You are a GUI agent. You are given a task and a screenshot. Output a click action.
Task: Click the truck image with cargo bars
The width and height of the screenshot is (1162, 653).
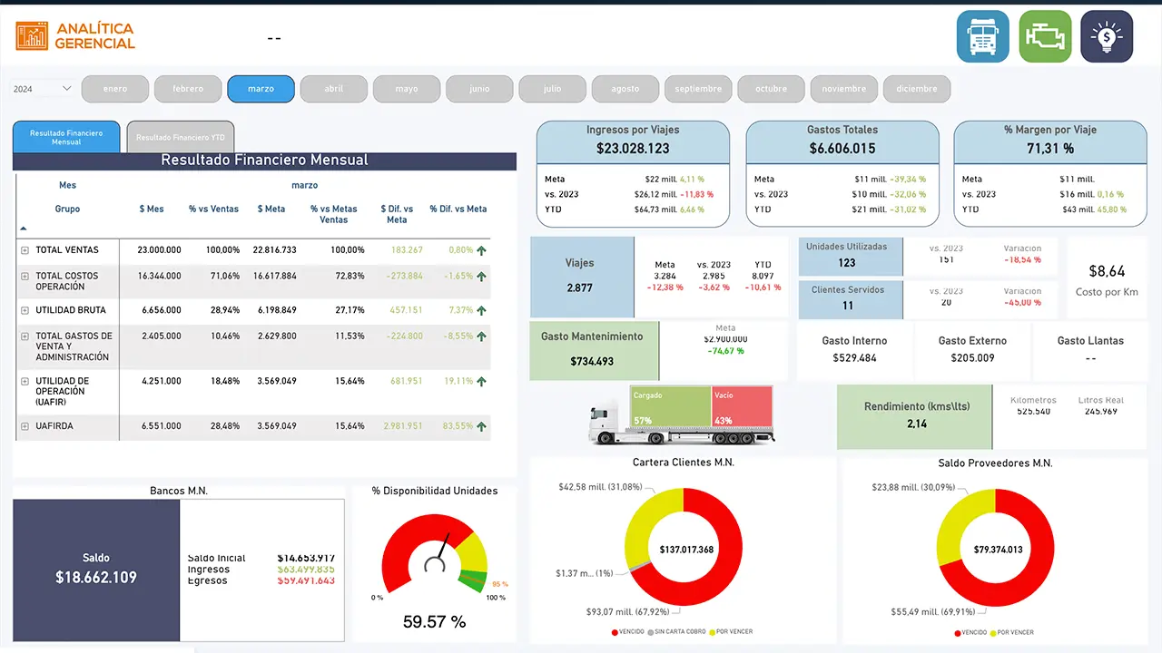click(681, 415)
